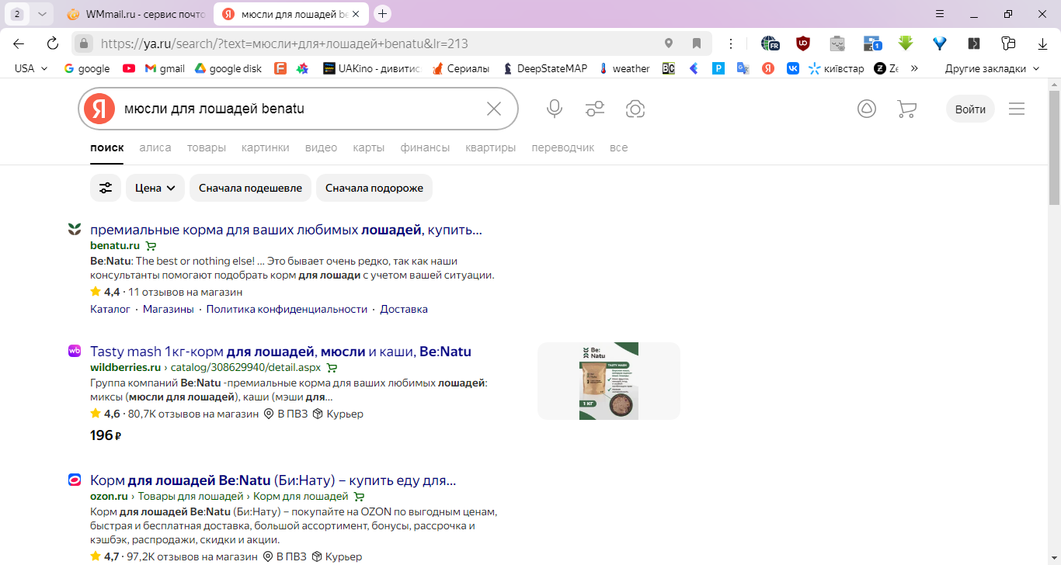Screen dimensions: 1061x565
Task: Expand the tab list chevron
Action: [42, 14]
